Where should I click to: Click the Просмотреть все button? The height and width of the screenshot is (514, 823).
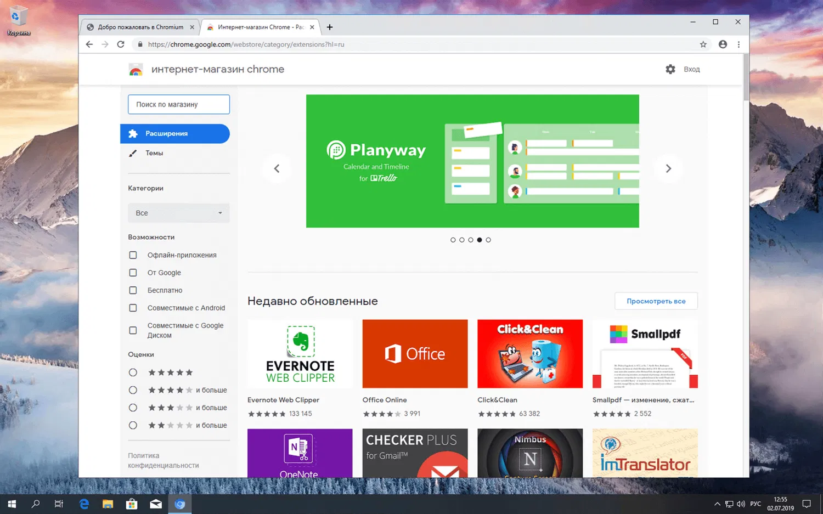tap(656, 301)
